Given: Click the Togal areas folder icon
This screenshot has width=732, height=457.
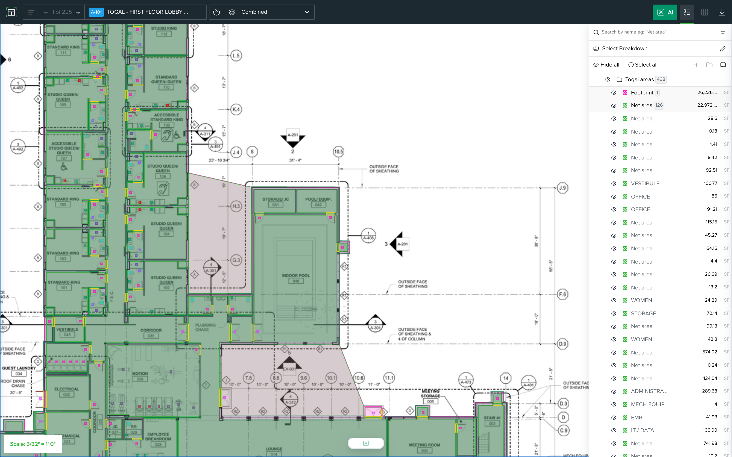Looking at the screenshot, I should pos(619,79).
